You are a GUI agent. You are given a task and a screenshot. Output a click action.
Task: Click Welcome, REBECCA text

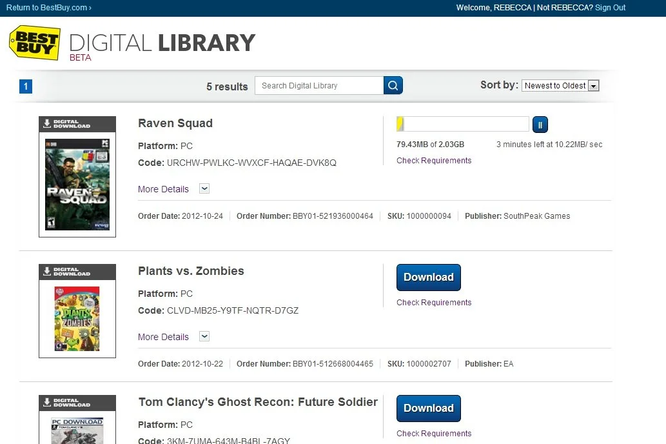pyautogui.click(x=494, y=8)
